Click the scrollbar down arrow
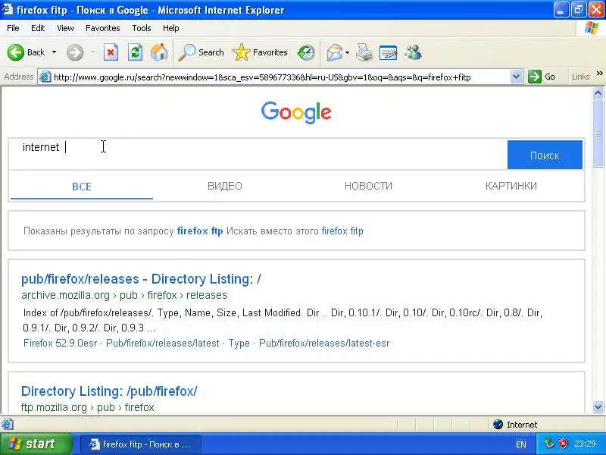This screenshot has width=606, height=455. pos(598,406)
